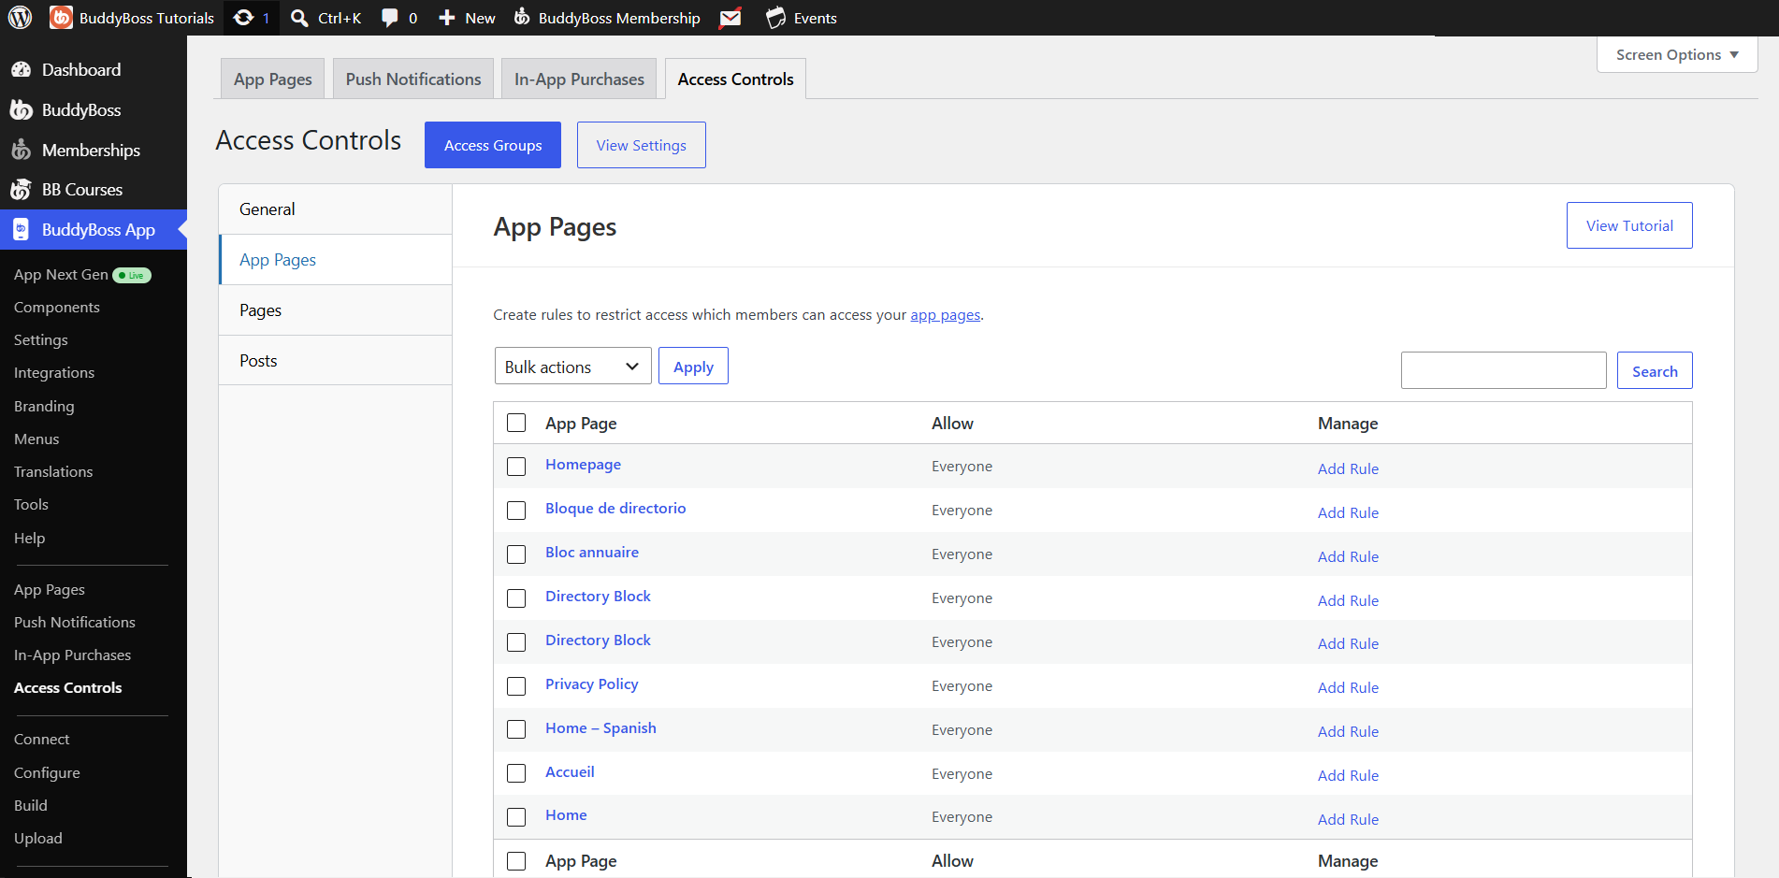This screenshot has width=1779, height=878.
Task: Focus the search input field
Action: click(x=1504, y=370)
